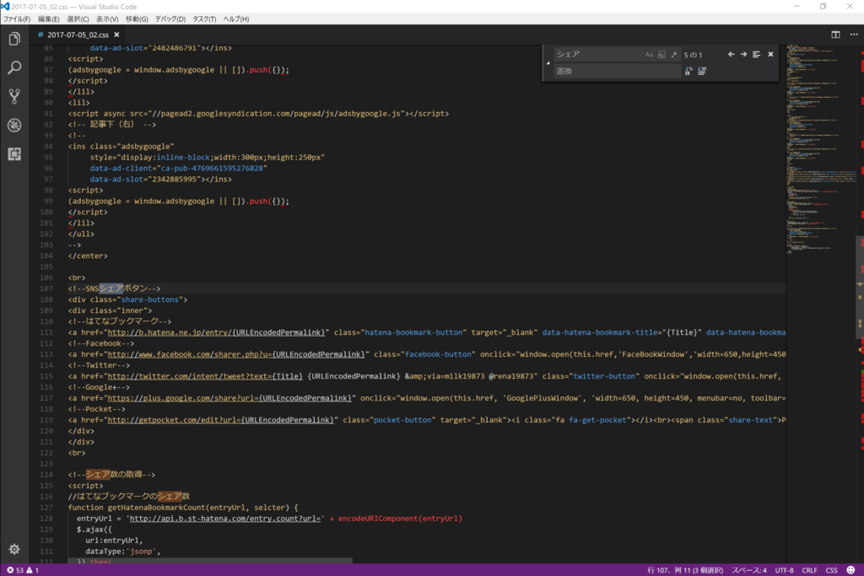This screenshot has width=864, height=576.
Task: Click the Visual Studio Code title bar logo
Action: [5, 7]
